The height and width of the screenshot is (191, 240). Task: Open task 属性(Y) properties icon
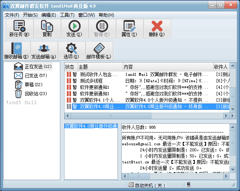tap(130, 29)
